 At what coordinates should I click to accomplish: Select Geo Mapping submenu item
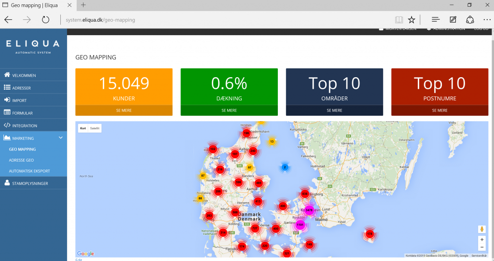[x=22, y=149]
